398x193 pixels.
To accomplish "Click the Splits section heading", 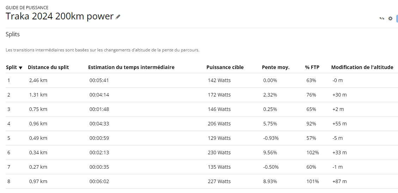I will 13,35.
